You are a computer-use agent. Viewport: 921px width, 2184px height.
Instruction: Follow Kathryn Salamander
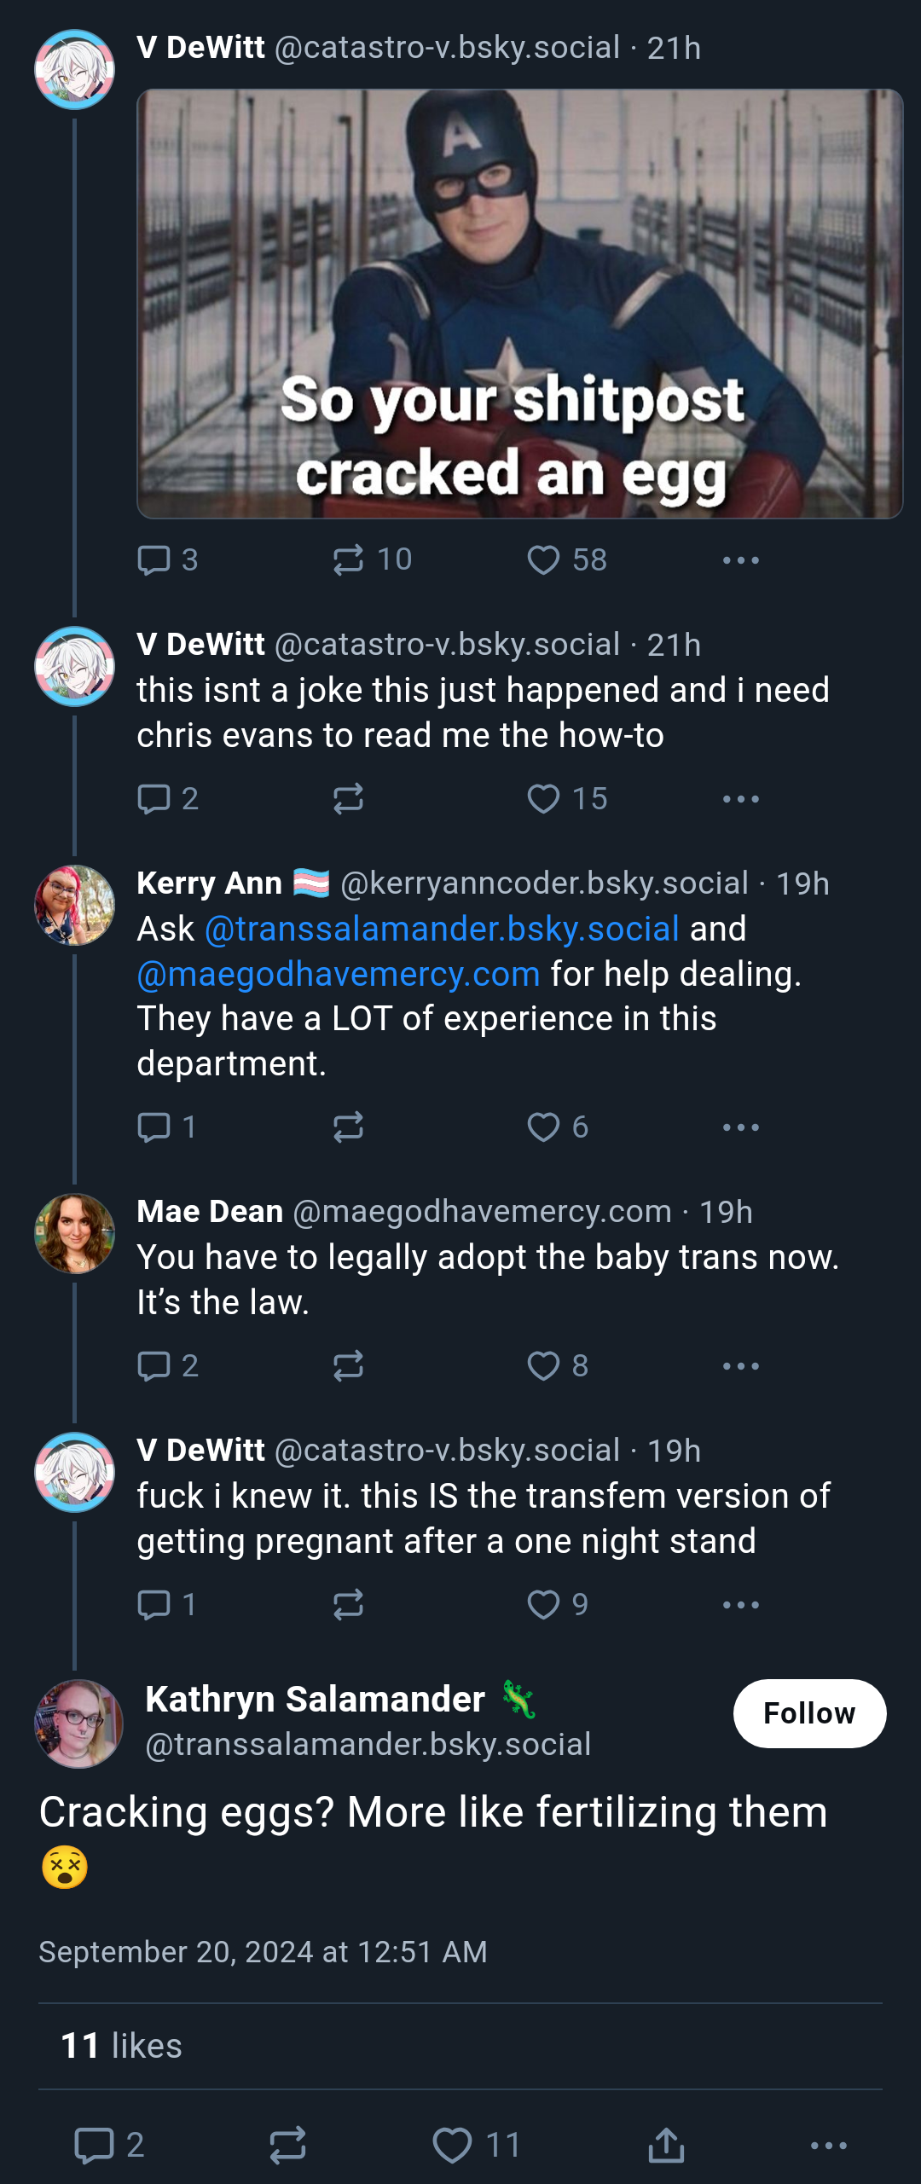(809, 1713)
